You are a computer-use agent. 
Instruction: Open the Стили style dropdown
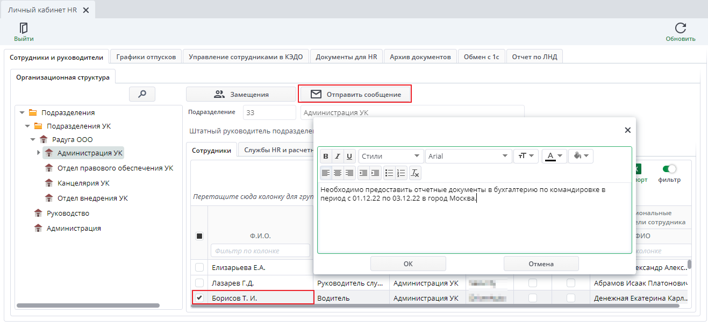(391, 157)
